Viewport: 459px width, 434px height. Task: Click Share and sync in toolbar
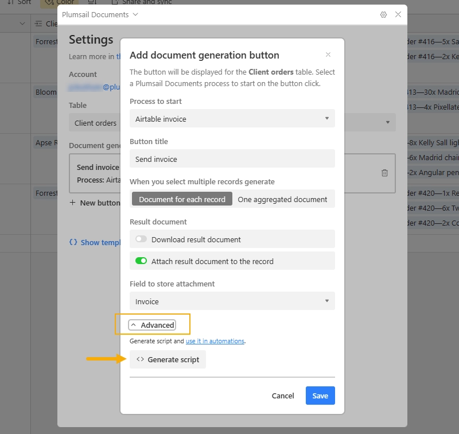click(142, 2)
